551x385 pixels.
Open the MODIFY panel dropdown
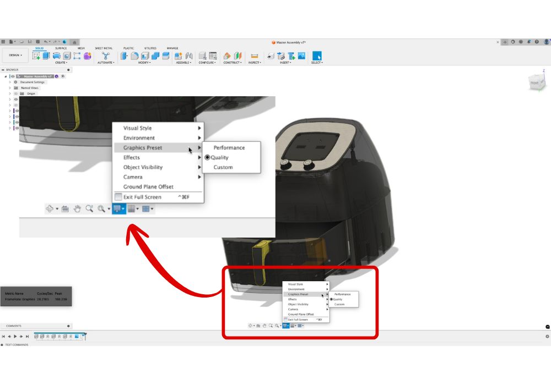coord(144,63)
